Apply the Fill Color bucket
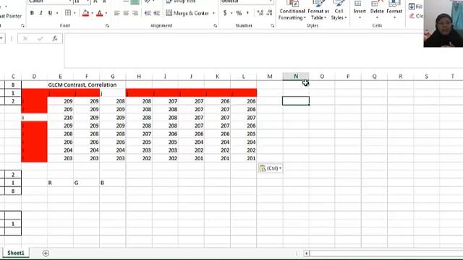Viewport: 463px width, 260px height. (85, 13)
